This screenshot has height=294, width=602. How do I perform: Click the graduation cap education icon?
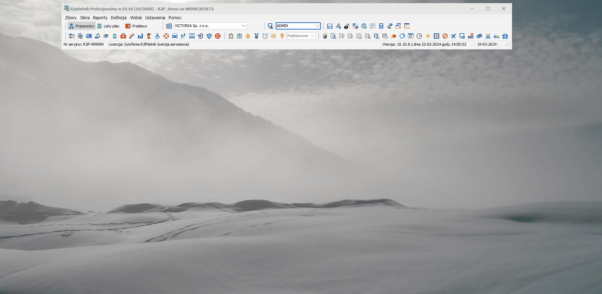coord(106,36)
